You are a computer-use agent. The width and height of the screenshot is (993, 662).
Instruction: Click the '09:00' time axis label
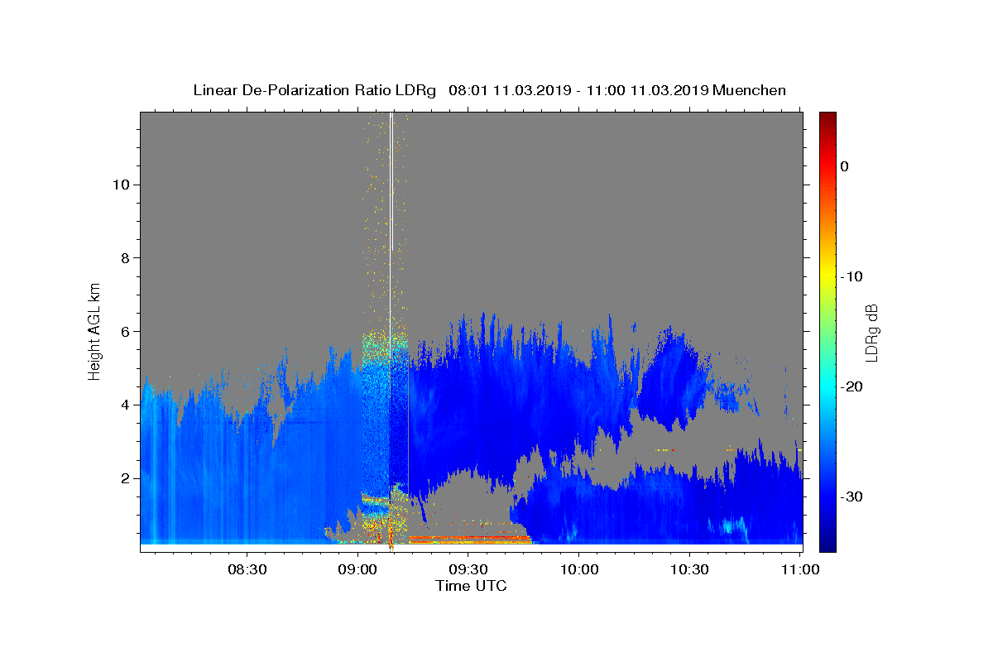point(357,569)
